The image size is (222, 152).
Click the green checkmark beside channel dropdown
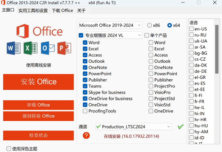point(181,126)
